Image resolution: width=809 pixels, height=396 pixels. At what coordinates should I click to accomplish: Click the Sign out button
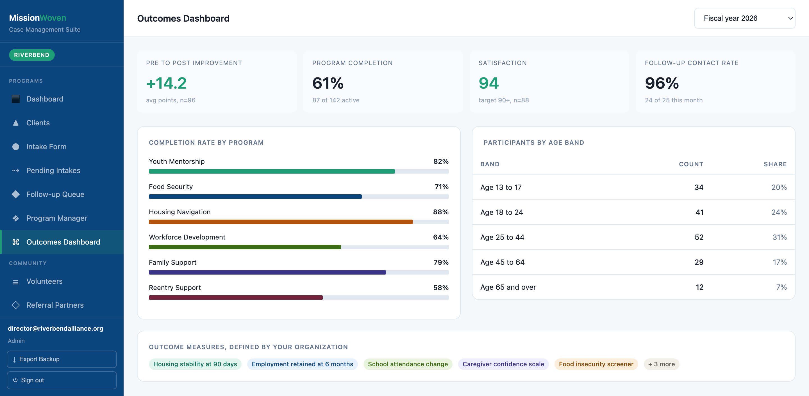click(62, 380)
